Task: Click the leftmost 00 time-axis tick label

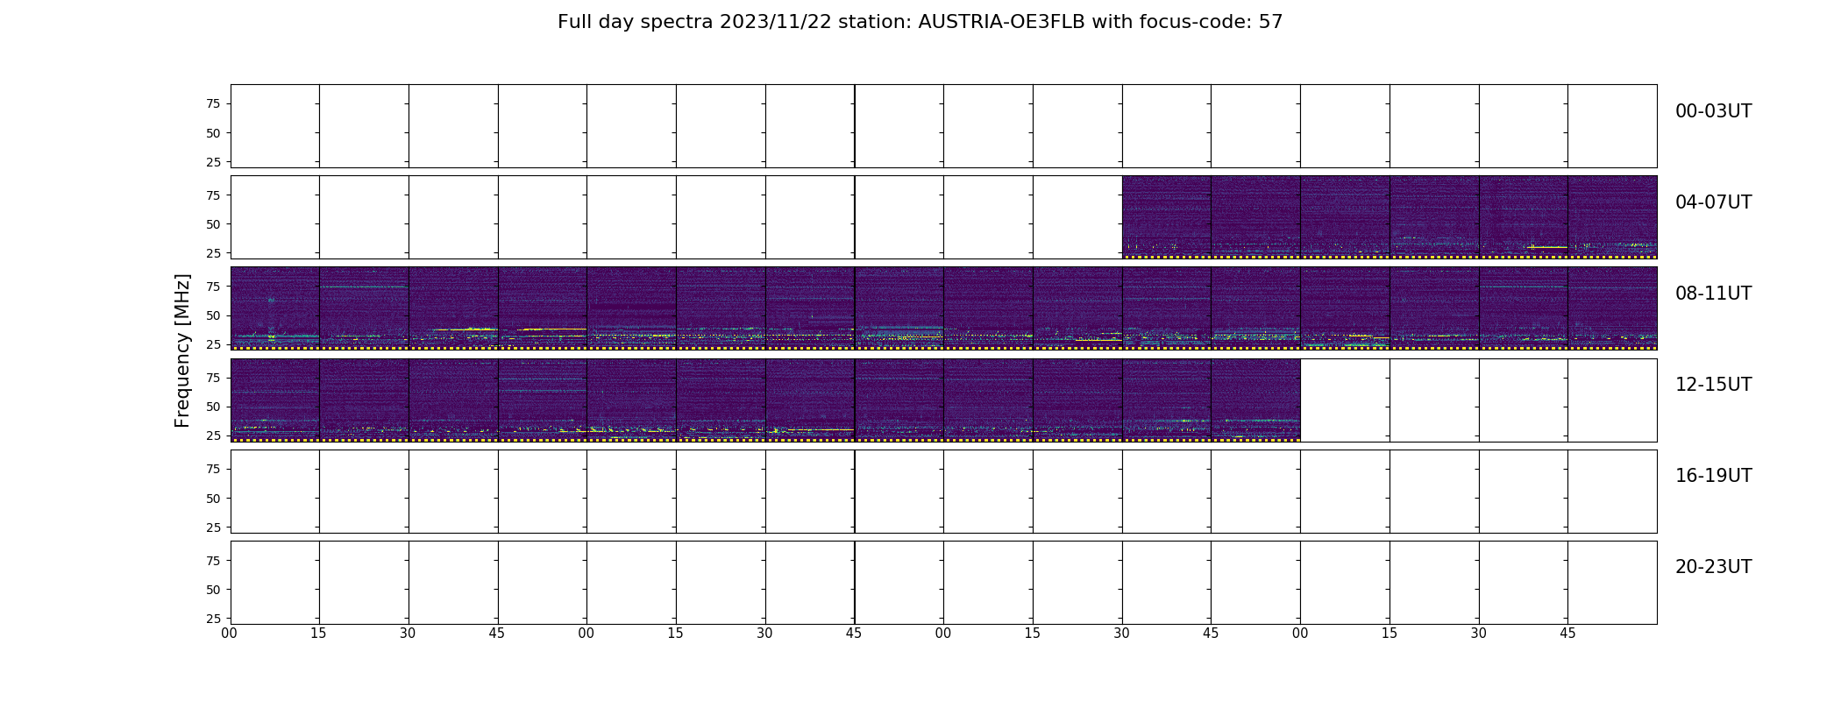Action: [229, 633]
